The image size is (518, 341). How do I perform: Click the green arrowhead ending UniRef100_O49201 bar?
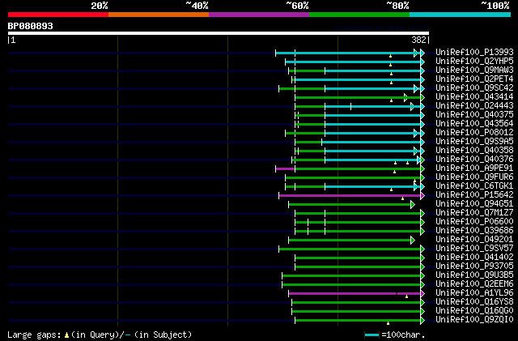click(412, 241)
